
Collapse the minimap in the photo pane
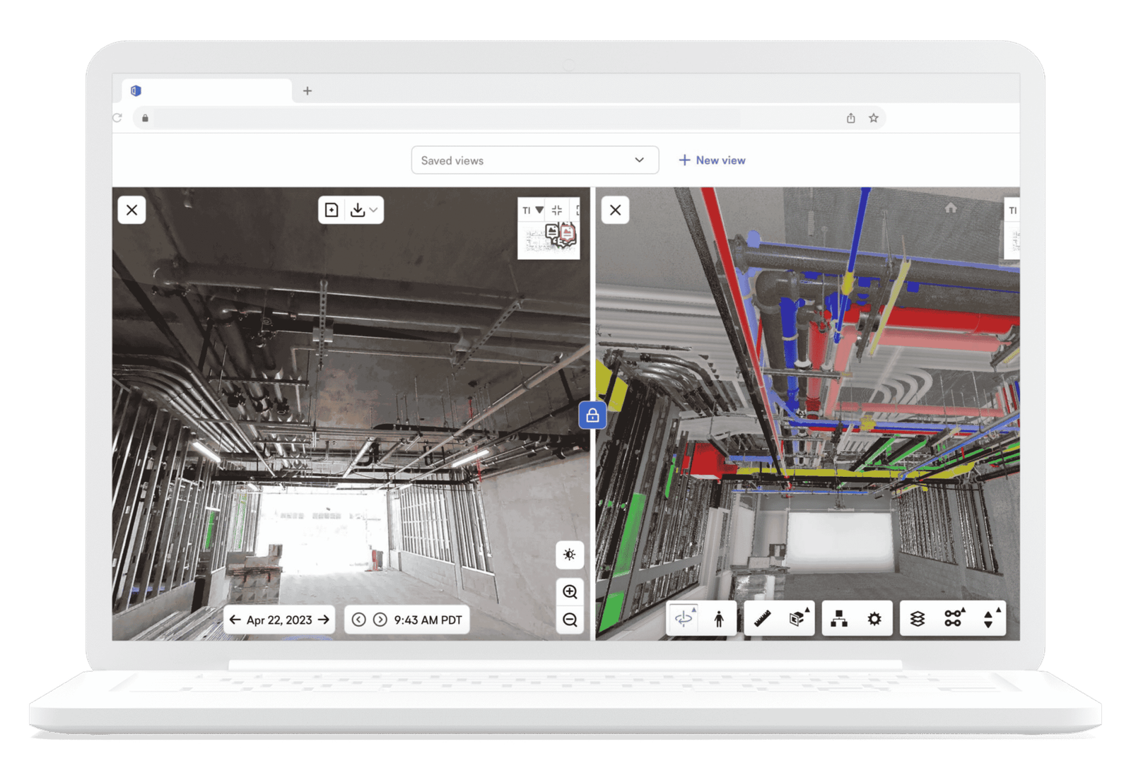point(557,210)
